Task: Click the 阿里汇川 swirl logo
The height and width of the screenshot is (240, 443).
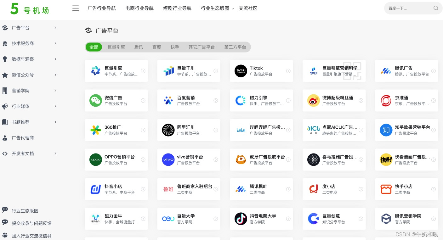Action: (x=168, y=130)
